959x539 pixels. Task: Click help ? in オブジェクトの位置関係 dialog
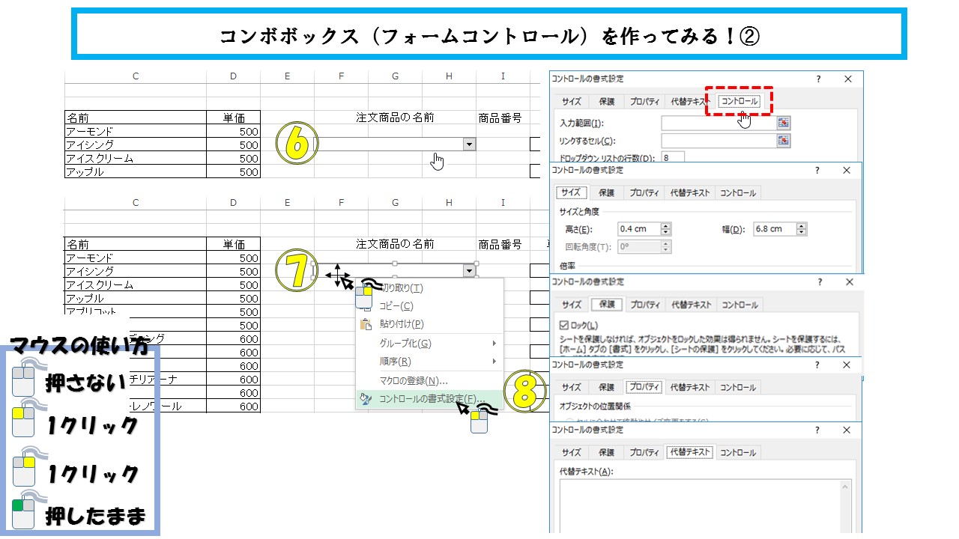click(818, 365)
